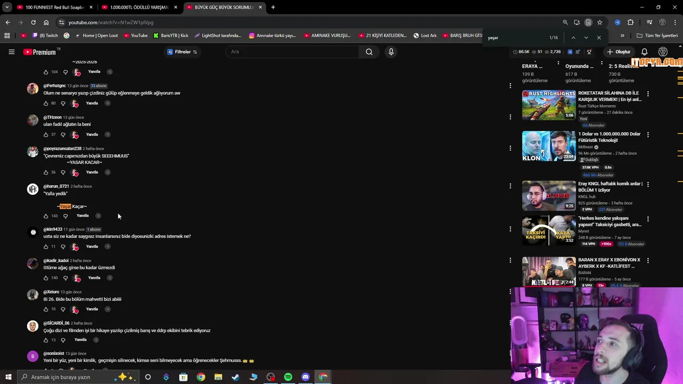Click the YouTube Ara search field

(292, 52)
